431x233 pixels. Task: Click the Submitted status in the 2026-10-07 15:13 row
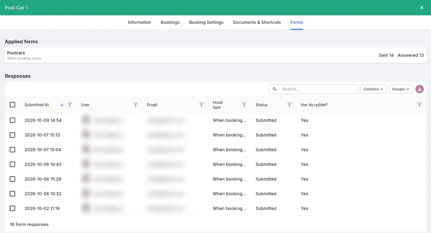coord(266,135)
